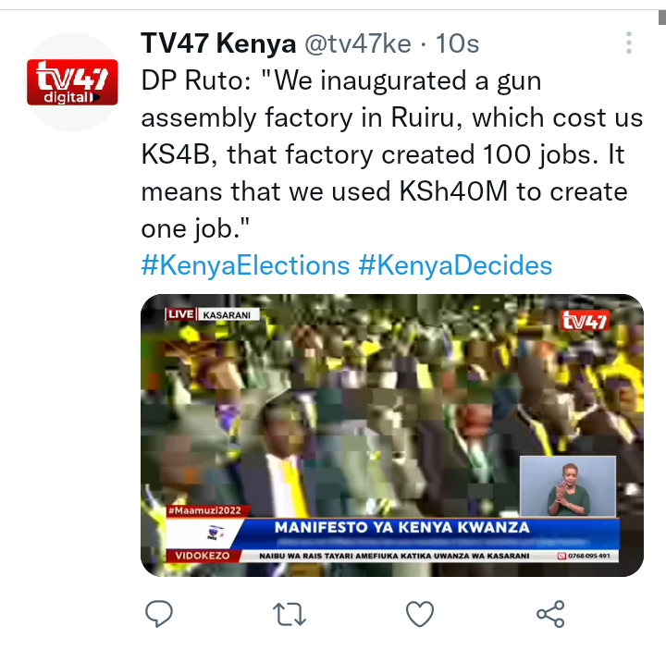This screenshot has width=666, height=650.
Task: Click the LIVE badge on the video
Action: click(181, 314)
